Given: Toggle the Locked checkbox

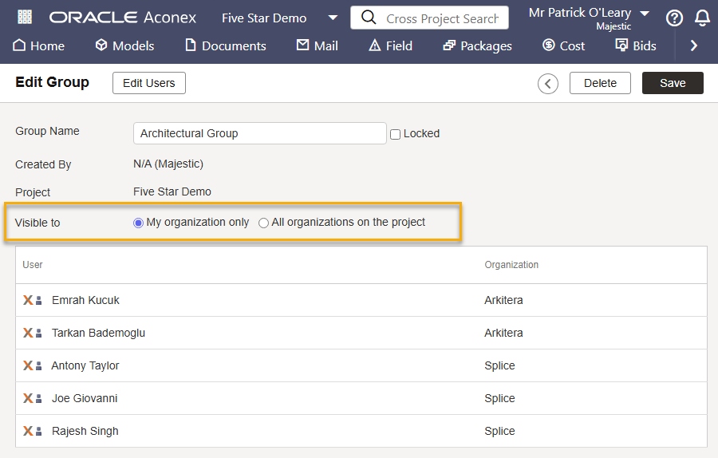Looking at the screenshot, I should pos(395,134).
